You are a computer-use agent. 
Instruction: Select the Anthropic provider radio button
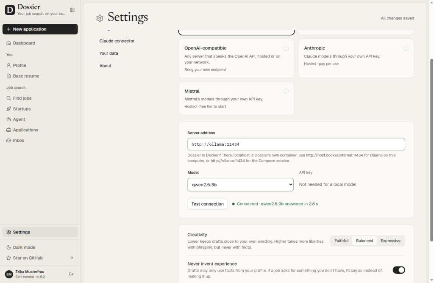(406, 48)
